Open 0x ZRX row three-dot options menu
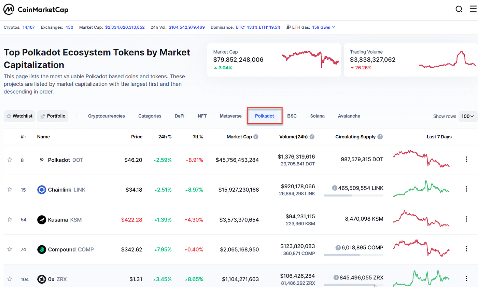Image resolution: width=478 pixels, height=287 pixels. (x=466, y=279)
